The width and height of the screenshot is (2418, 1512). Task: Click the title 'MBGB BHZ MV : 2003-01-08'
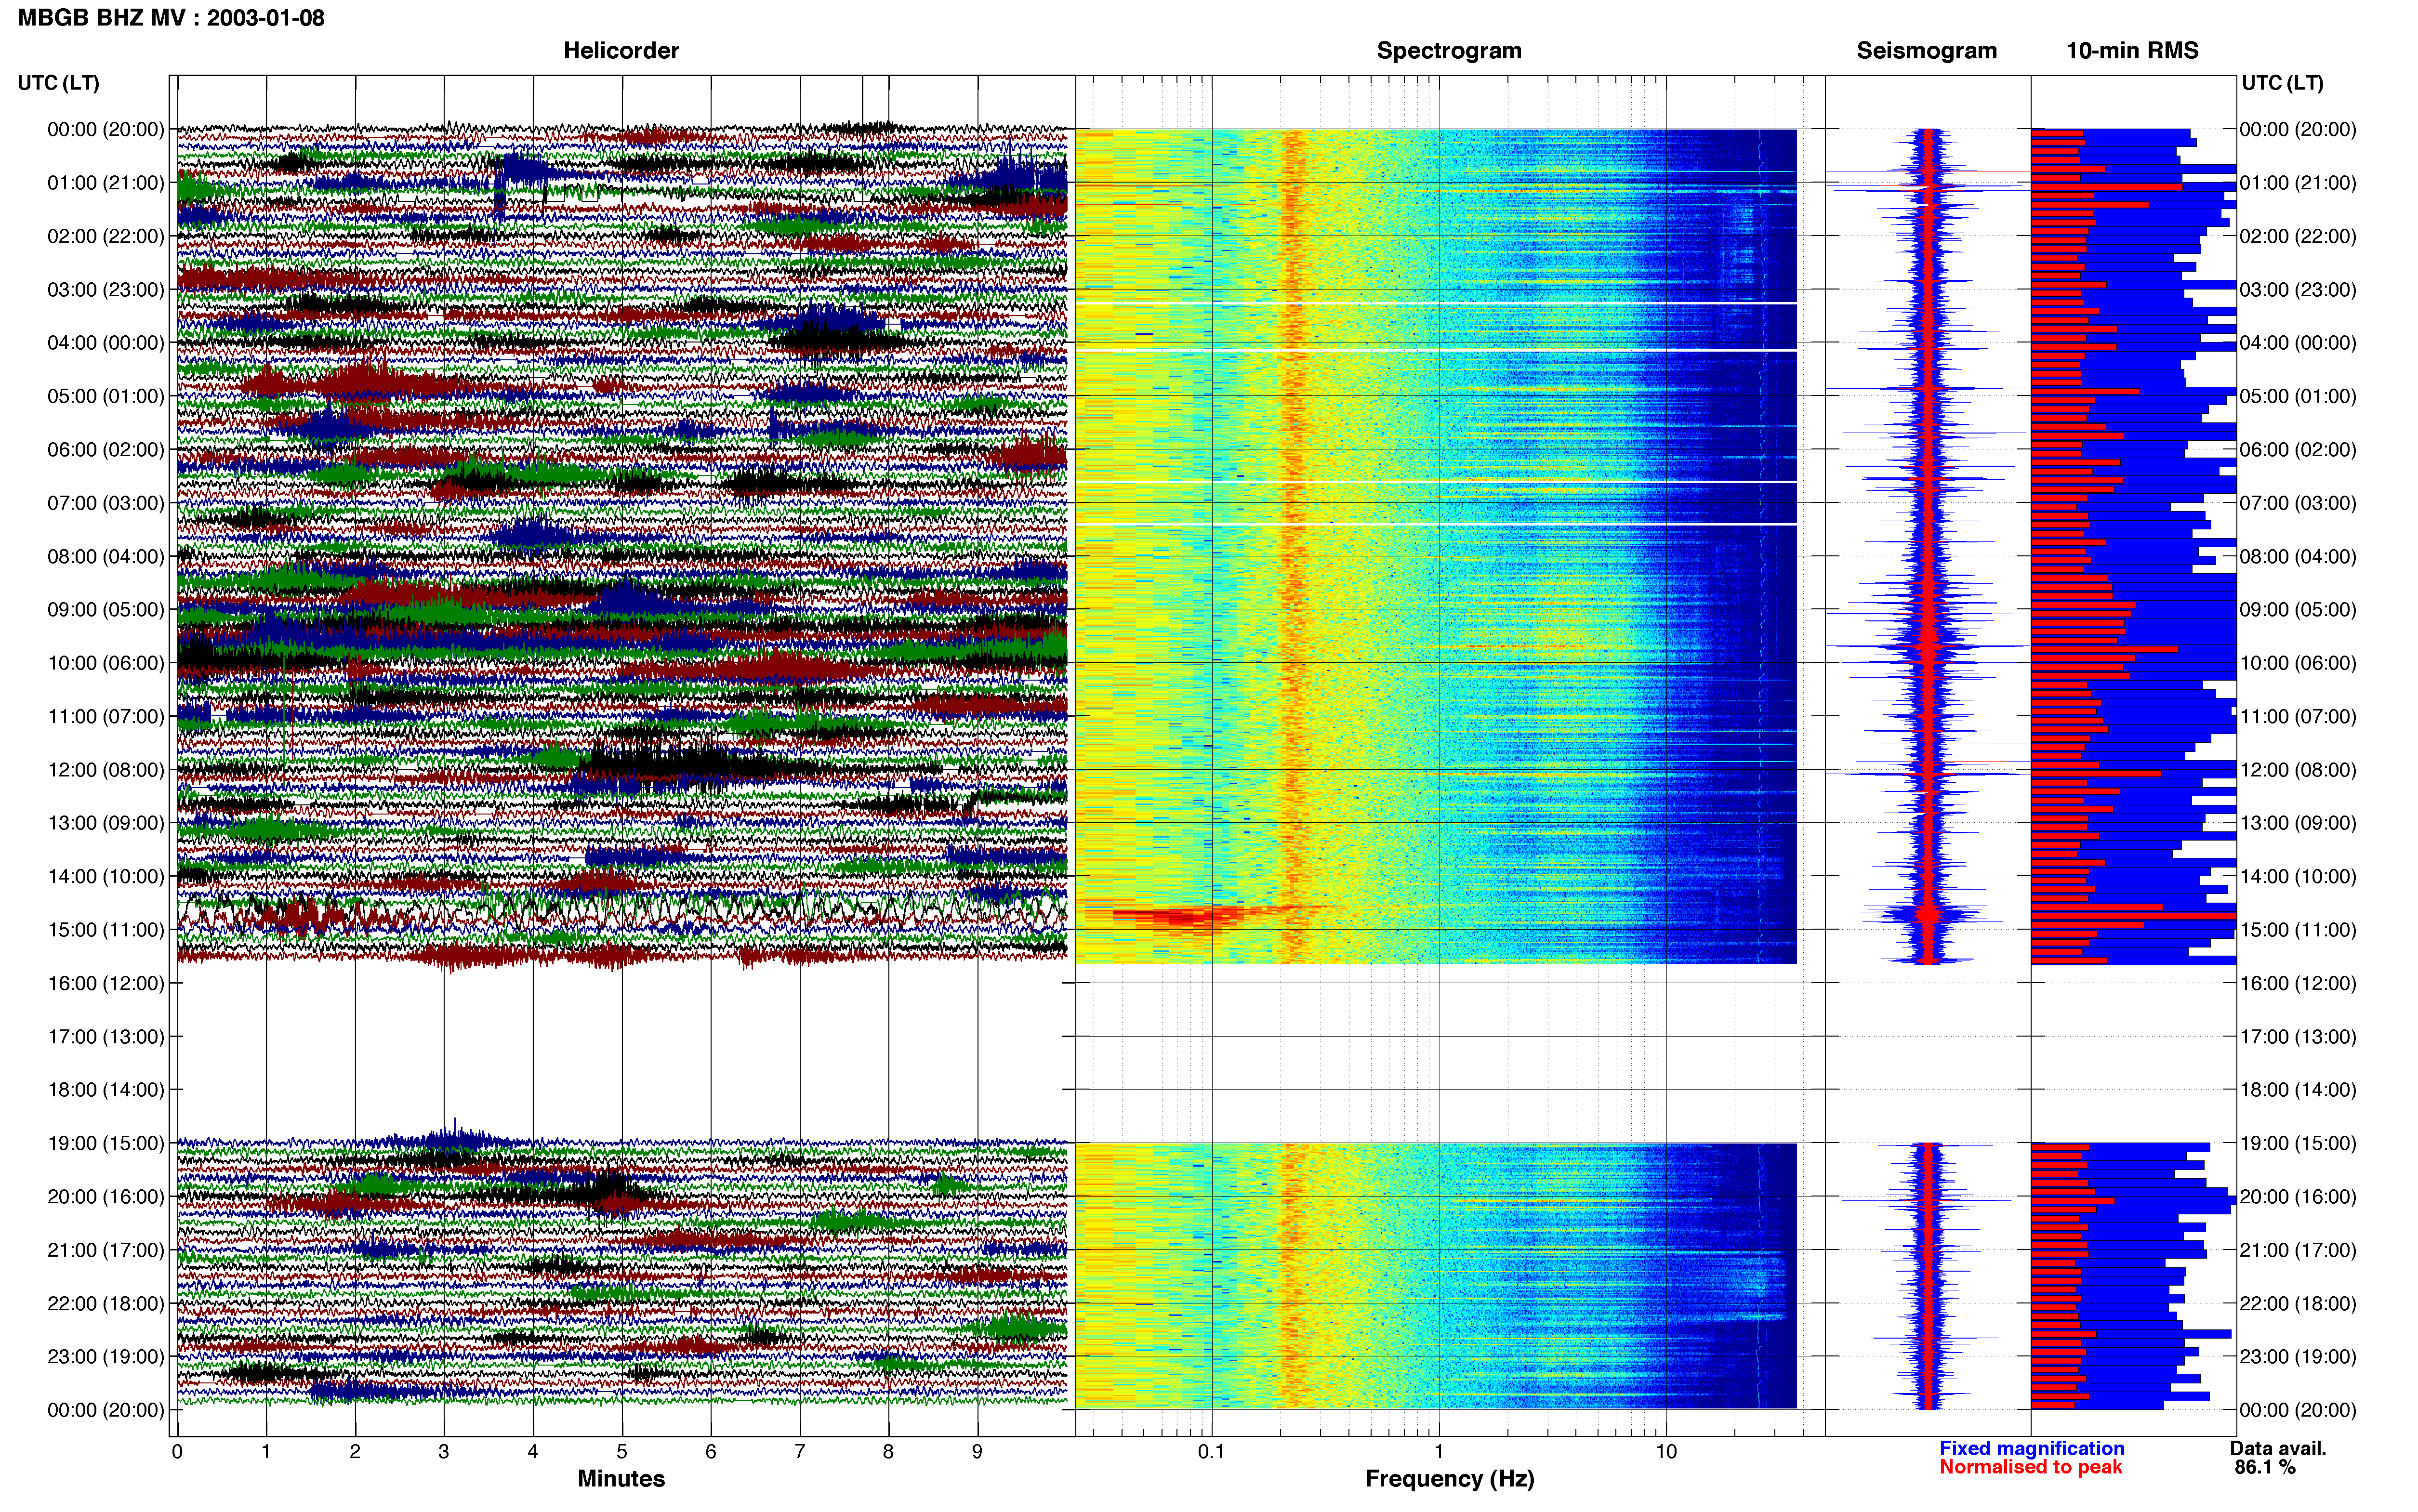click(171, 18)
